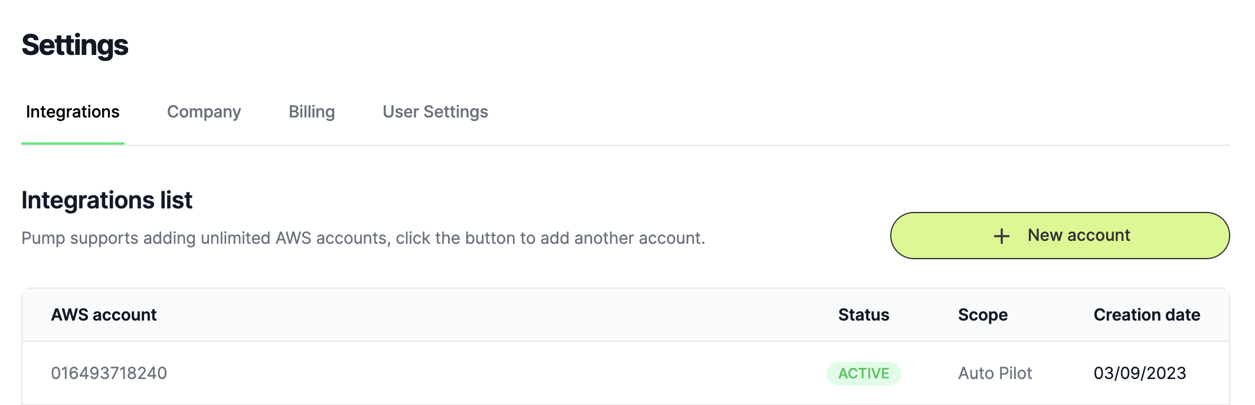Click the Creation date column header
This screenshot has height=405, width=1255.
click(1146, 315)
